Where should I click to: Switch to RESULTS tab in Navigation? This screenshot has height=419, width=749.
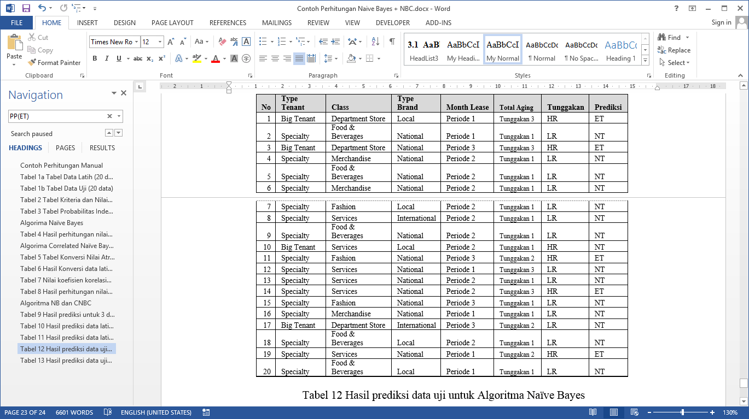(102, 147)
